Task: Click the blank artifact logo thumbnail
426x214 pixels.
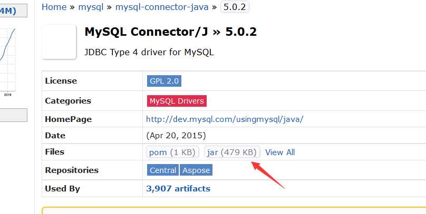Action: coord(60,42)
